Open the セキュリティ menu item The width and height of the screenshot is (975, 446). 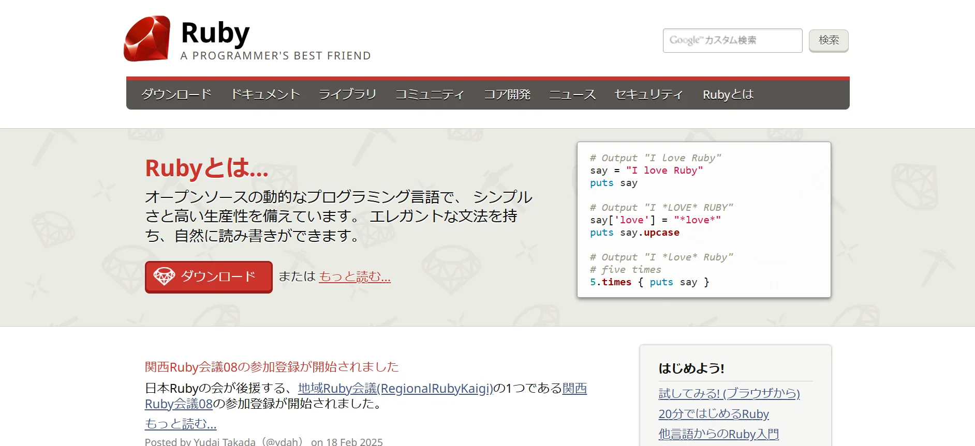648,94
